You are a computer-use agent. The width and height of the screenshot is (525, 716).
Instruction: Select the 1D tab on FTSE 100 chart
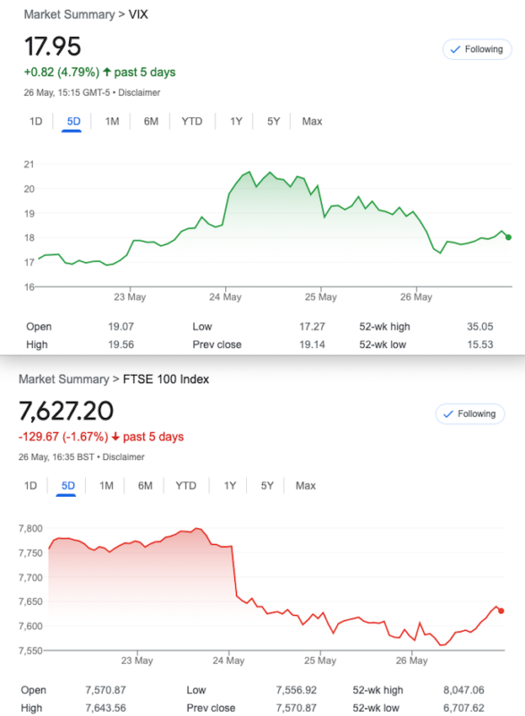tap(30, 486)
